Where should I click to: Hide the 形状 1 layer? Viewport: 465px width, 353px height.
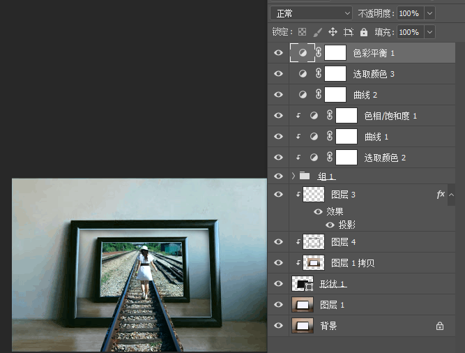[x=278, y=284]
